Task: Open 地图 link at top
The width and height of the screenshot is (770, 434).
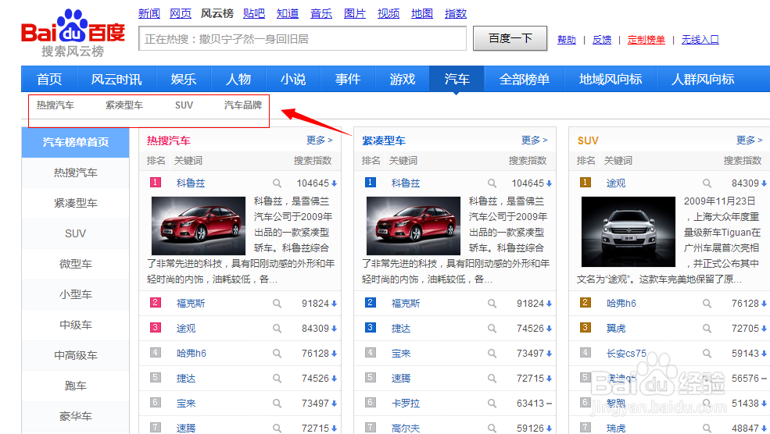Action: point(422,13)
